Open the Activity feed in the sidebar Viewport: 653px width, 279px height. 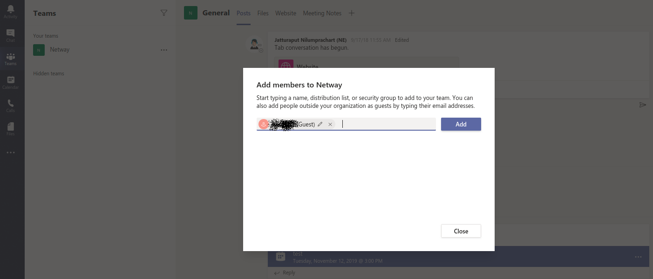click(10, 12)
